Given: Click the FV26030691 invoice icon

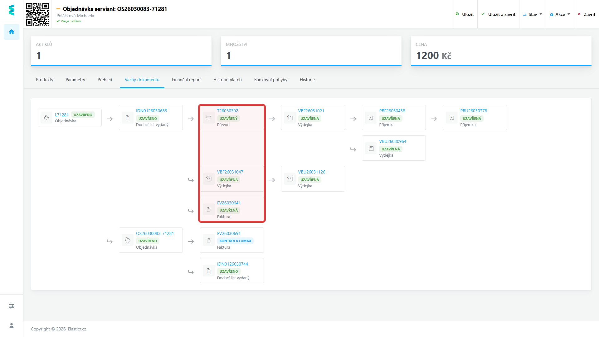Looking at the screenshot, I should pos(209,240).
